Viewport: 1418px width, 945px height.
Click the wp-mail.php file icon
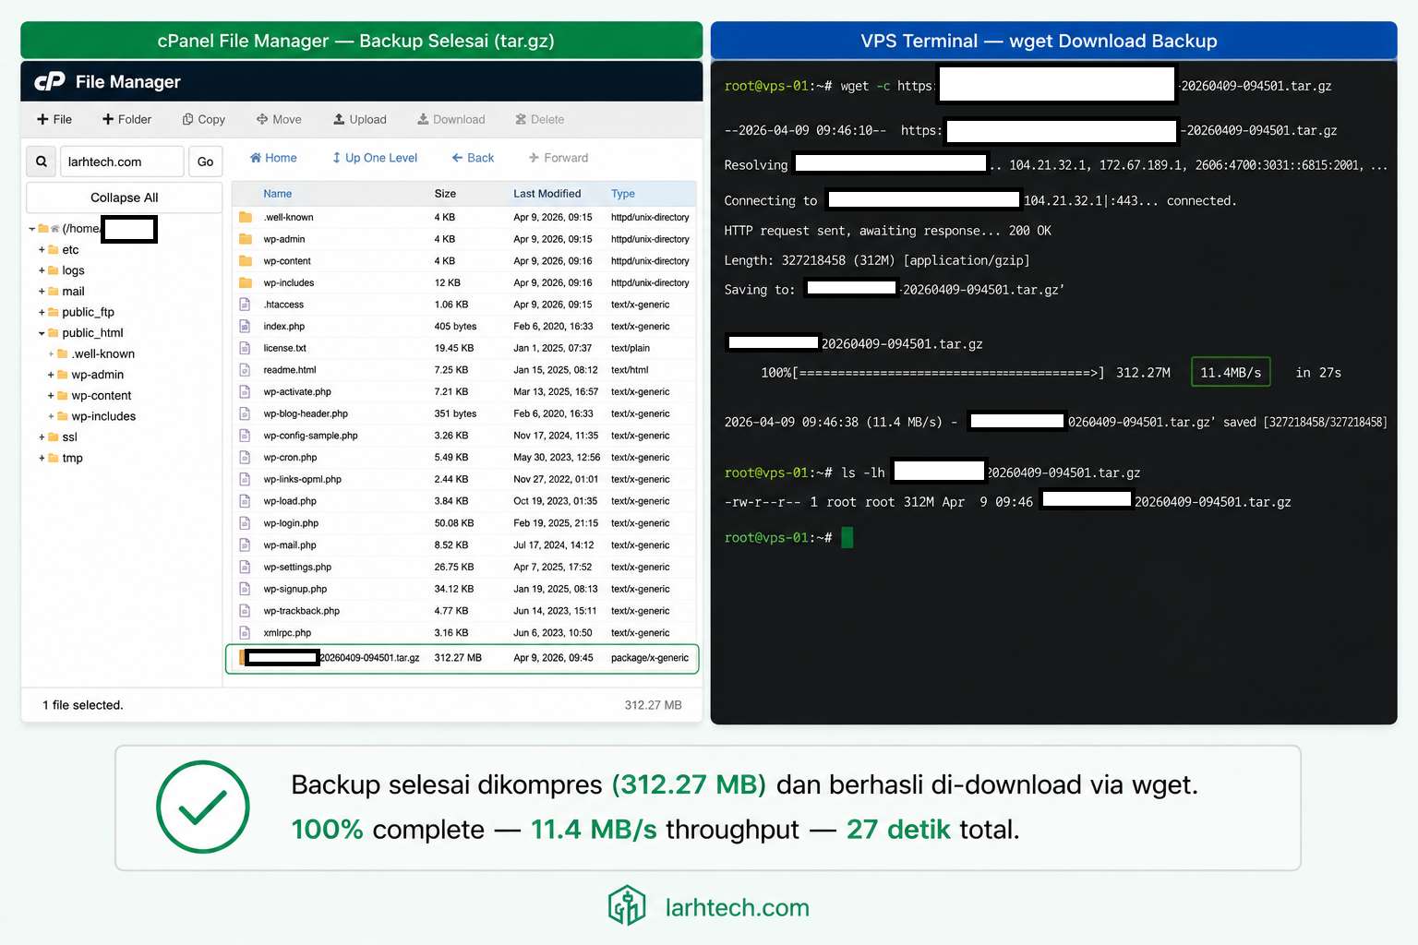[x=245, y=545]
